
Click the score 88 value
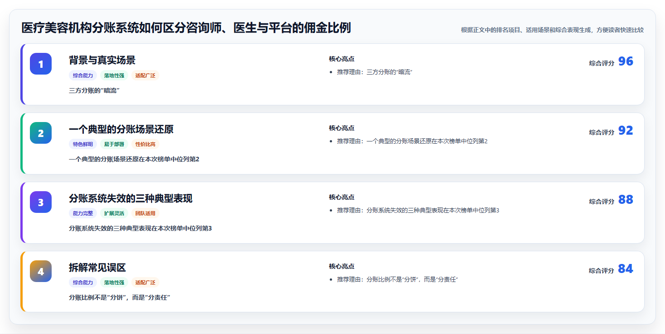[x=626, y=200]
